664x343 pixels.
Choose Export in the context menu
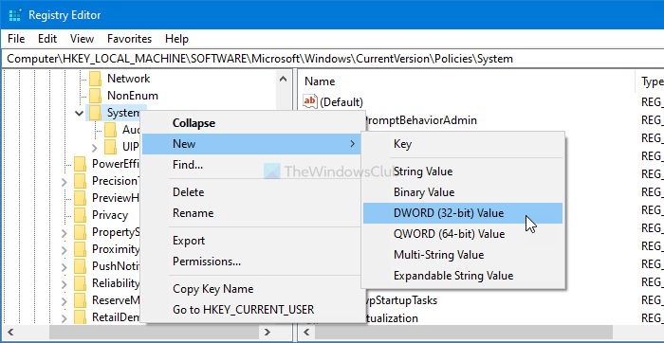(x=252, y=241)
